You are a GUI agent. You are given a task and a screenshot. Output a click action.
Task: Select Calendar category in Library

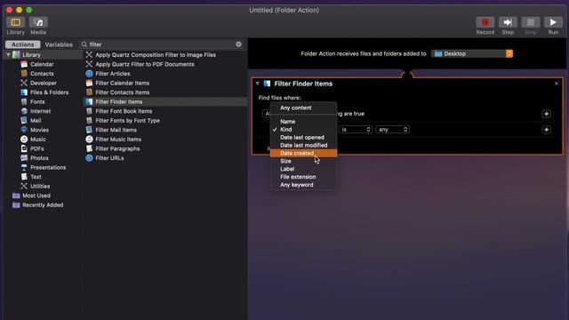point(42,64)
